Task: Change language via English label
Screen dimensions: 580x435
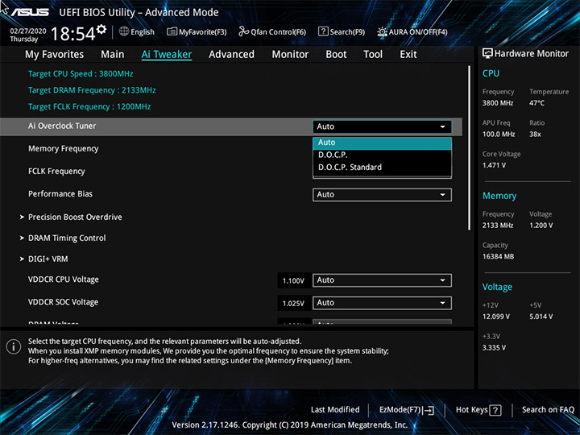Action: click(143, 31)
